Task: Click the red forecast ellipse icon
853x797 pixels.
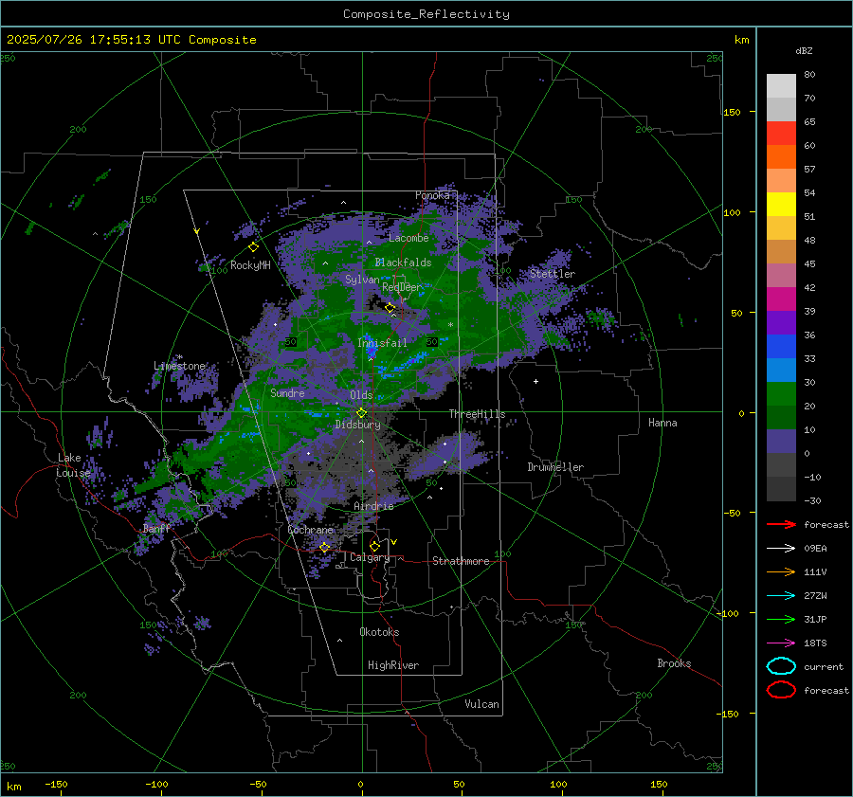Action: pyautogui.click(x=781, y=690)
